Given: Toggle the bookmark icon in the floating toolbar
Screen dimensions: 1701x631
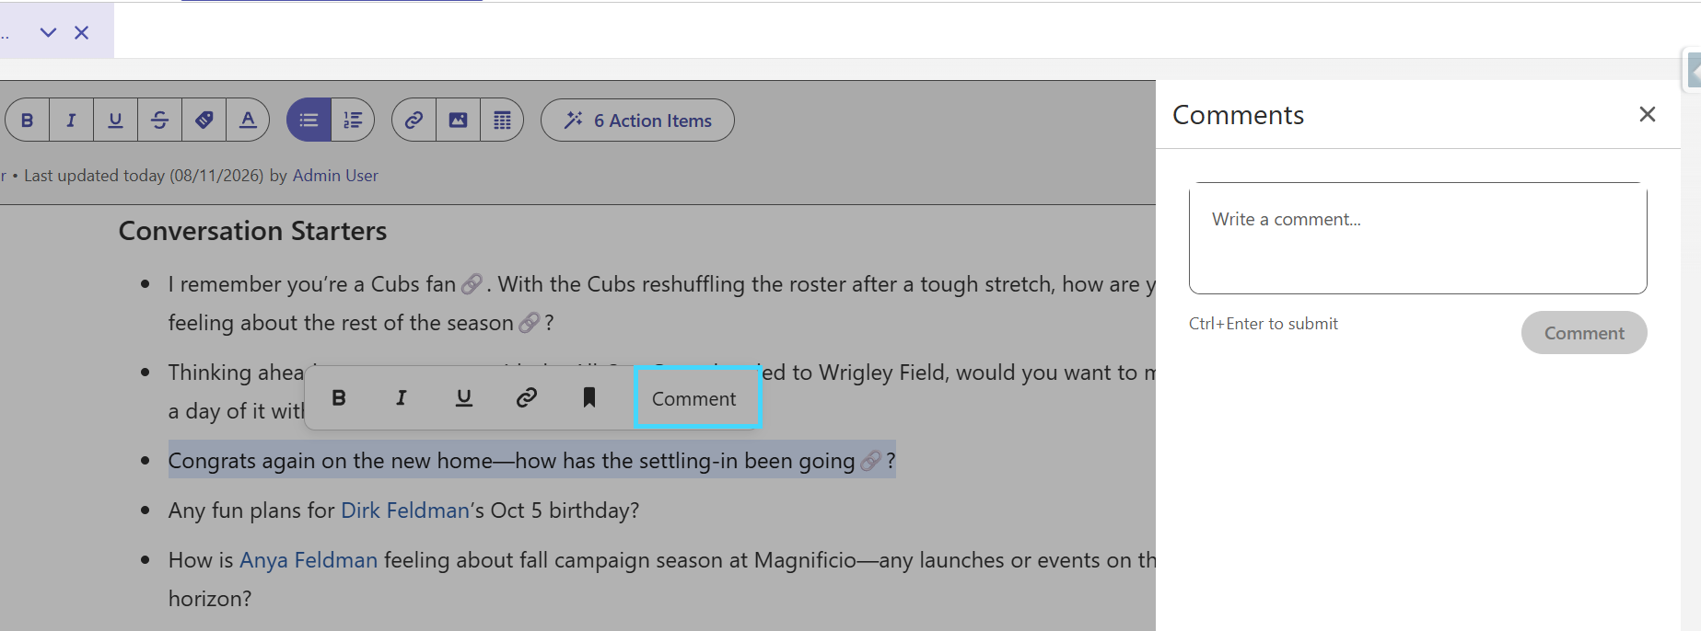Looking at the screenshot, I should coord(589,397).
